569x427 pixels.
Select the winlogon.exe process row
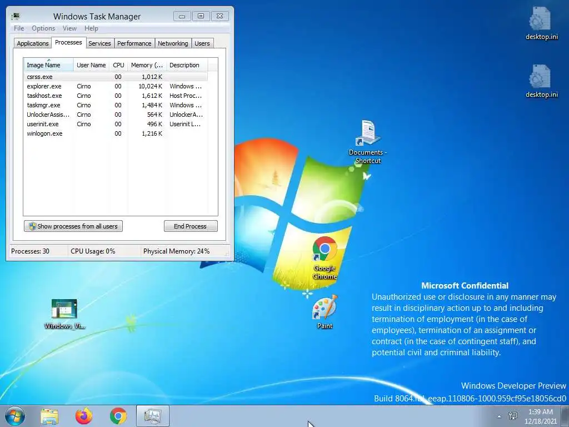point(116,133)
